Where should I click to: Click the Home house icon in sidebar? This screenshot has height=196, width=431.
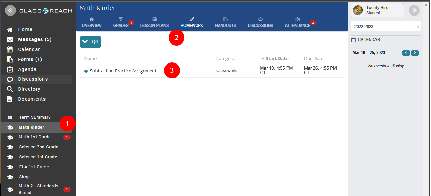(x=10, y=30)
